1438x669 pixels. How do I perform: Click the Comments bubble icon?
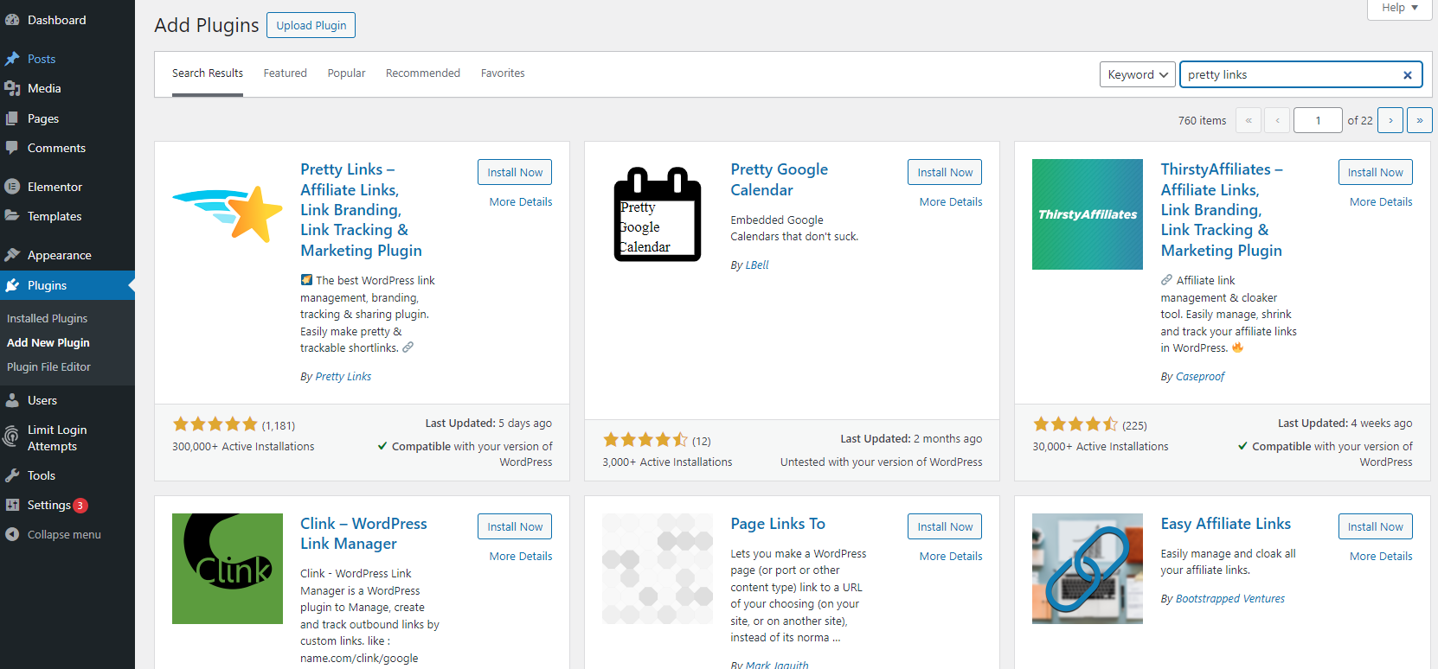tap(12, 148)
